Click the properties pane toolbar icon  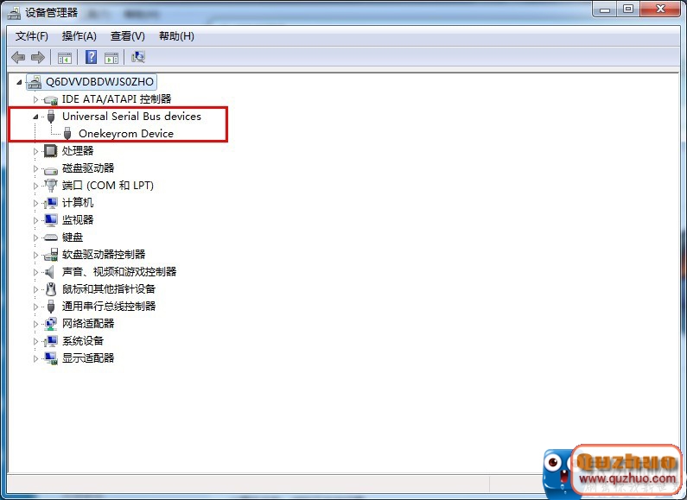click(x=111, y=57)
